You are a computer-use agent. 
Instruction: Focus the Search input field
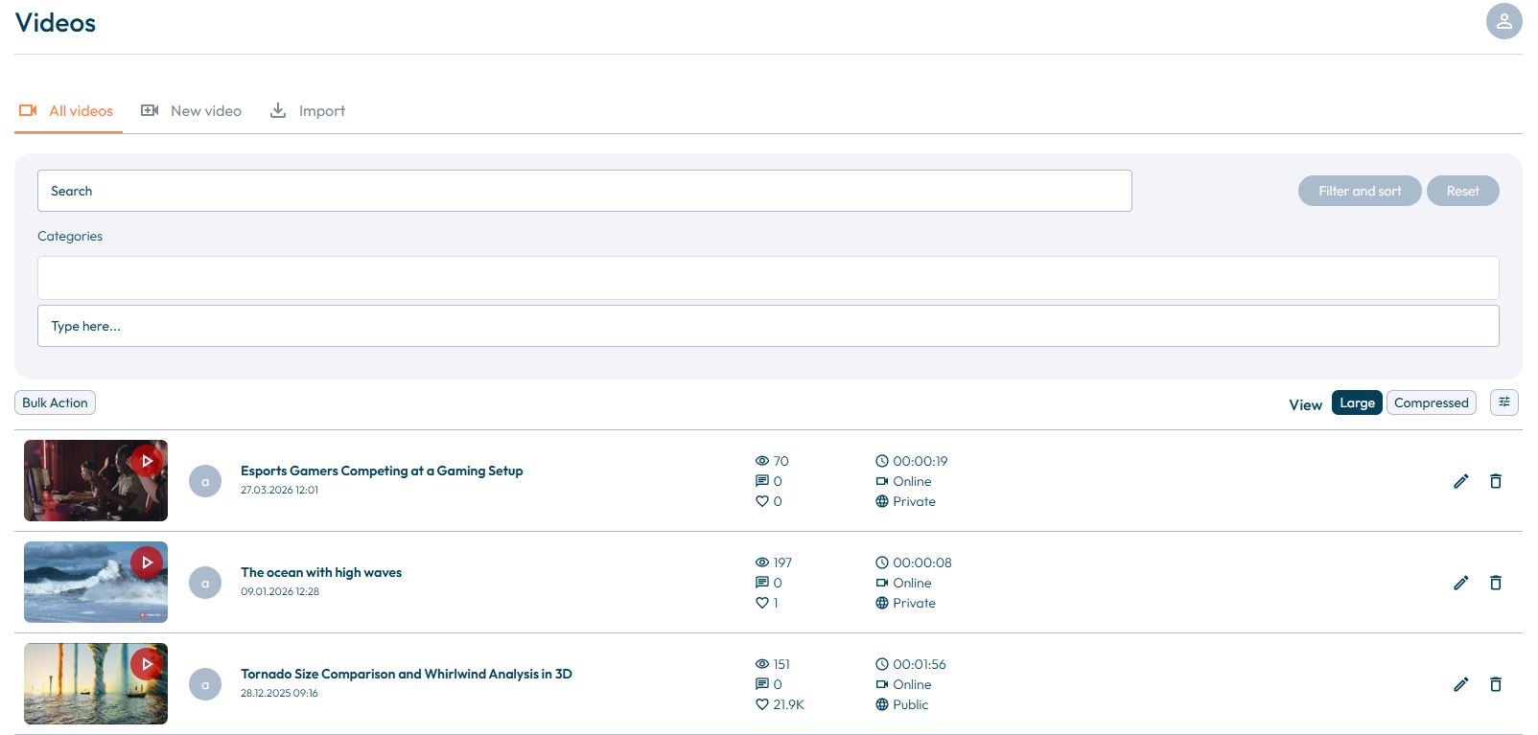click(x=584, y=191)
